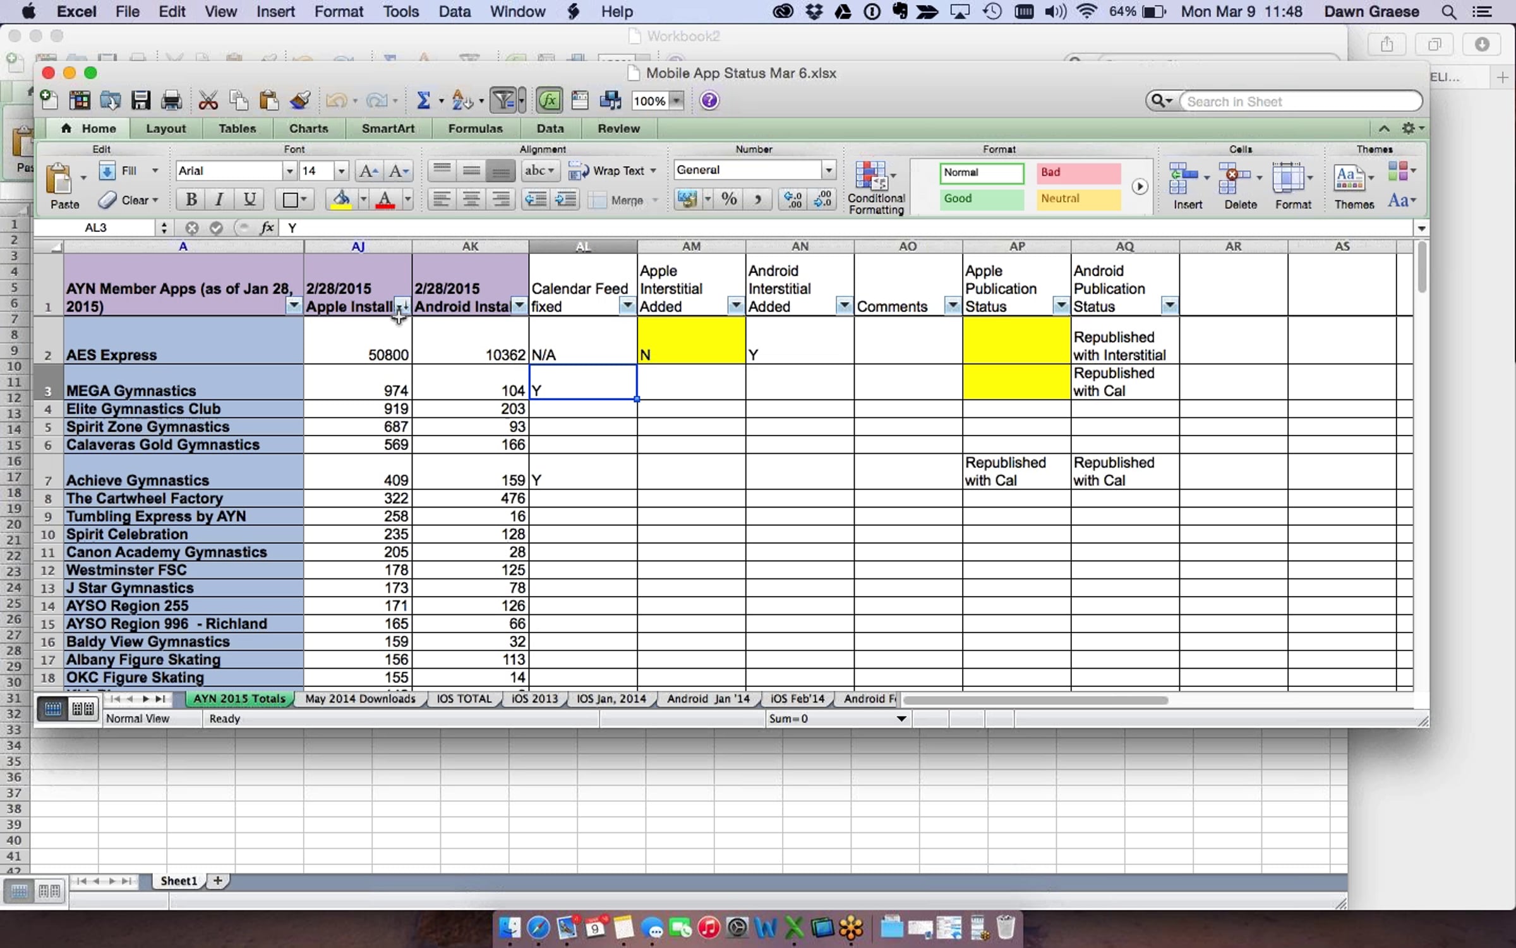Click the Wrap Text button

click(611, 171)
